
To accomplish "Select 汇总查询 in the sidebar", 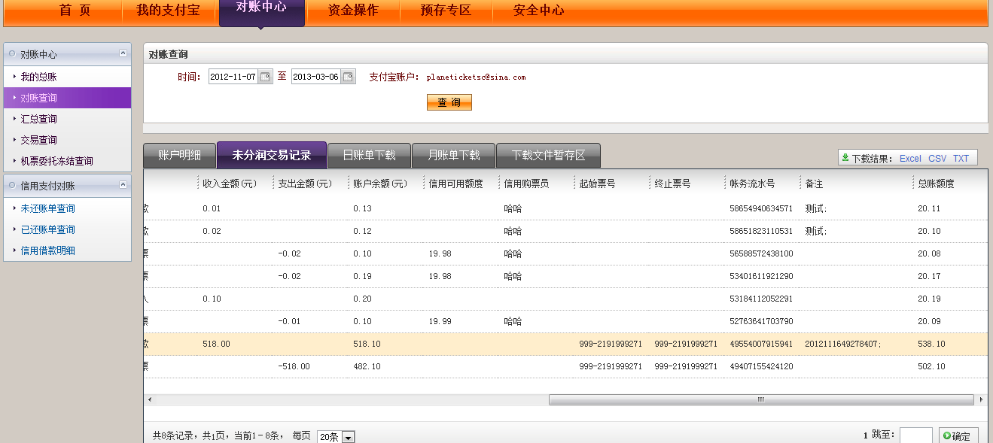I will pos(38,119).
